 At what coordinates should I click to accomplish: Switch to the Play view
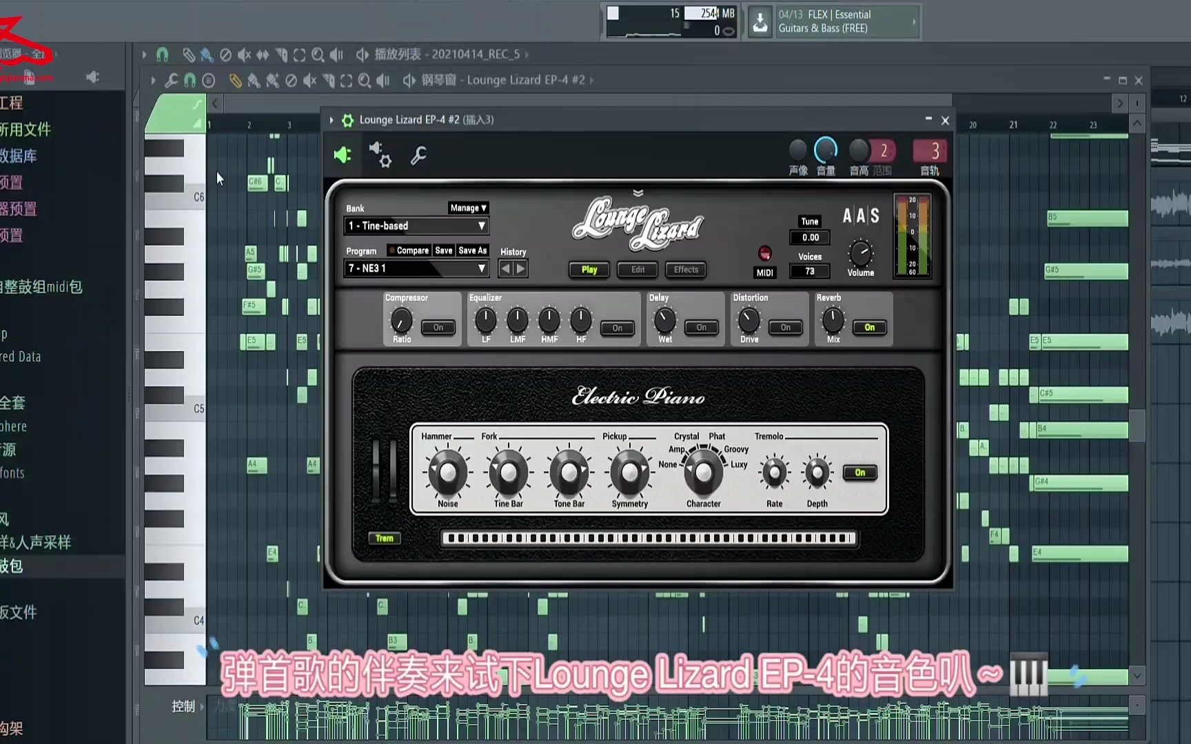[x=589, y=269]
